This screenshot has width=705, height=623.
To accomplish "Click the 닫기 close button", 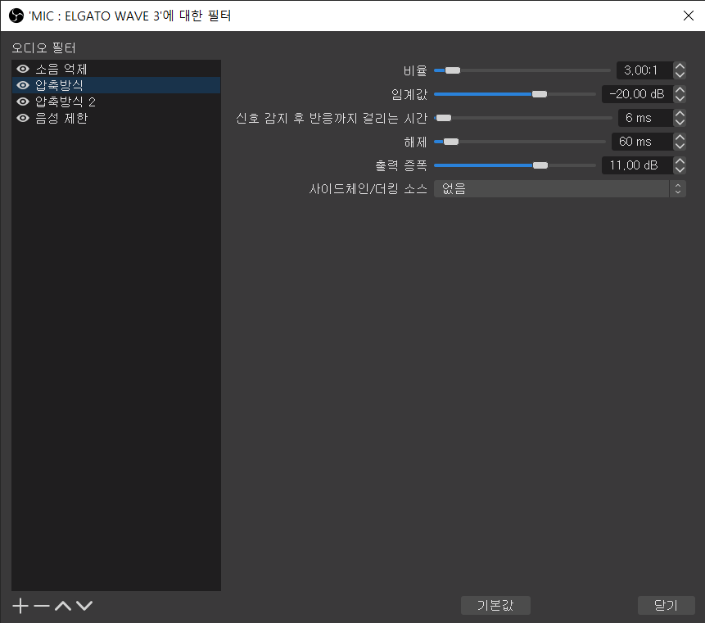I will point(666,606).
